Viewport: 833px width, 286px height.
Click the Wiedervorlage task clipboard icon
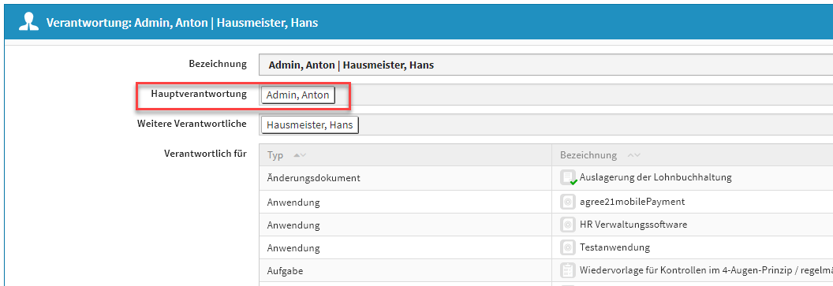tap(568, 270)
